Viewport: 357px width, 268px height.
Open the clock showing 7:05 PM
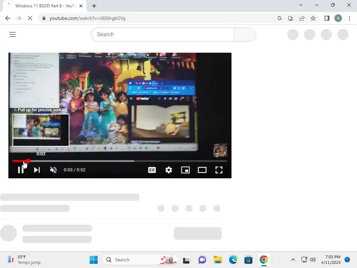click(331, 260)
